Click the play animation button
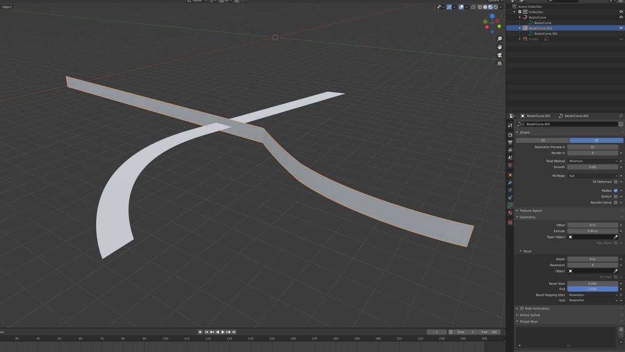Screen dimensions: 625x352 coord(223,332)
